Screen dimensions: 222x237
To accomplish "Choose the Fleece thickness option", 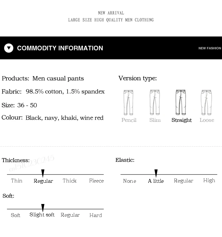I will click(96, 181).
